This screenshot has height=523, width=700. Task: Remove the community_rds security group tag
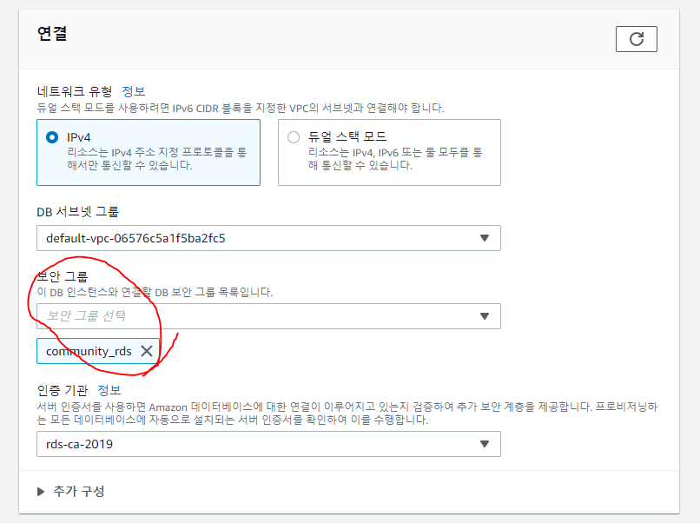(x=147, y=351)
